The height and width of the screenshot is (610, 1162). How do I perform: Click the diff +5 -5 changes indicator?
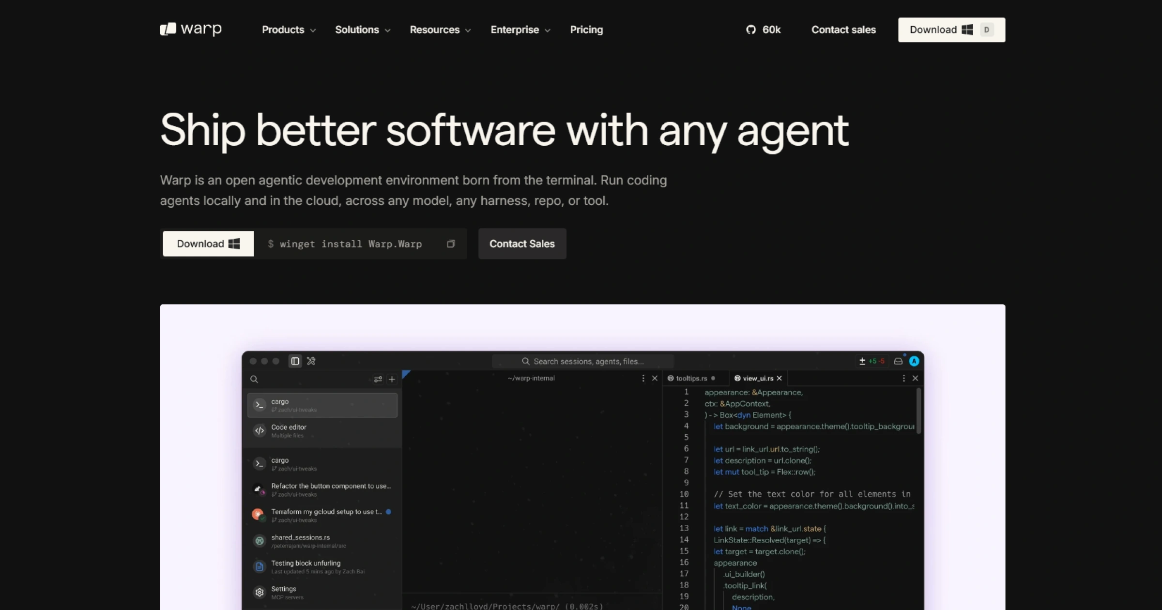(x=872, y=361)
